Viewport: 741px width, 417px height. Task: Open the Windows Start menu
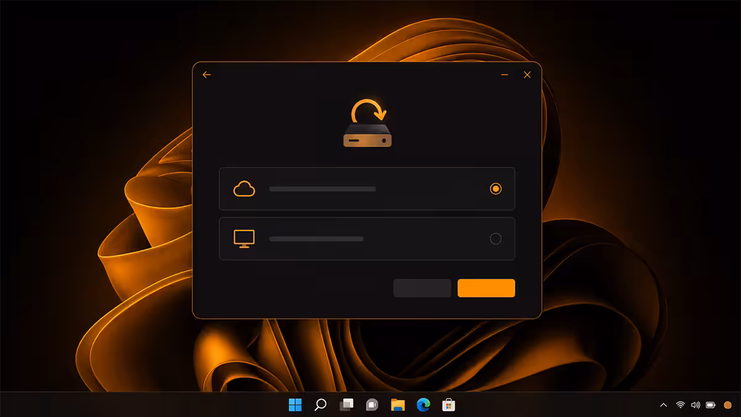pyautogui.click(x=295, y=405)
